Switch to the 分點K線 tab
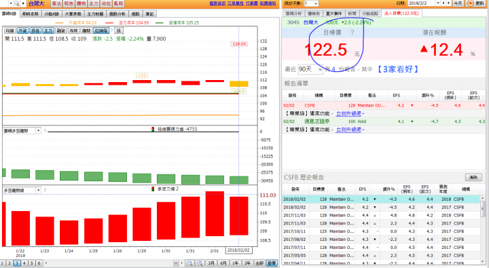Viewport: 489px width, 268px height. click(x=52, y=14)
